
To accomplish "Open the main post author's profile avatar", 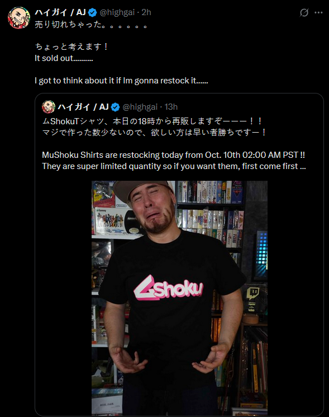I will pyautogui.click(x=19, y=18).
